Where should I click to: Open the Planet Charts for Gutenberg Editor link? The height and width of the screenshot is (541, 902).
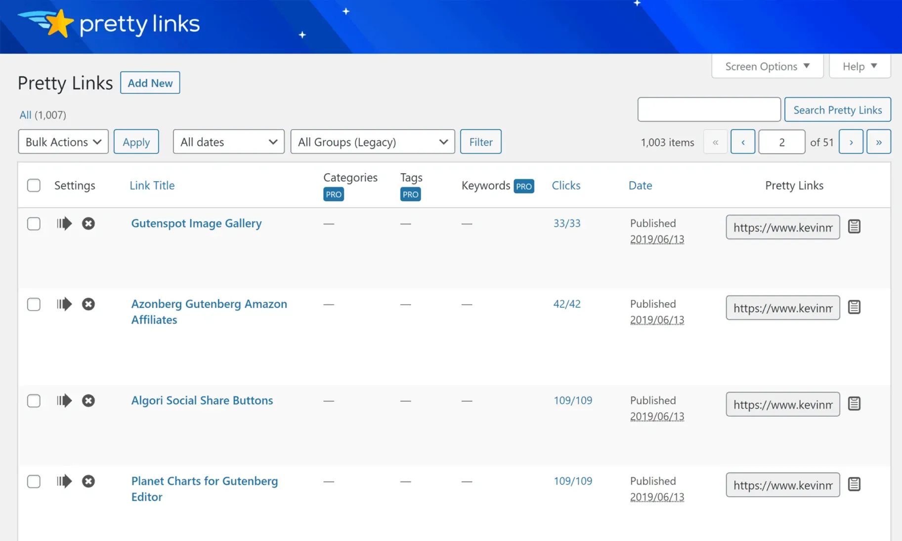(205, 489)
